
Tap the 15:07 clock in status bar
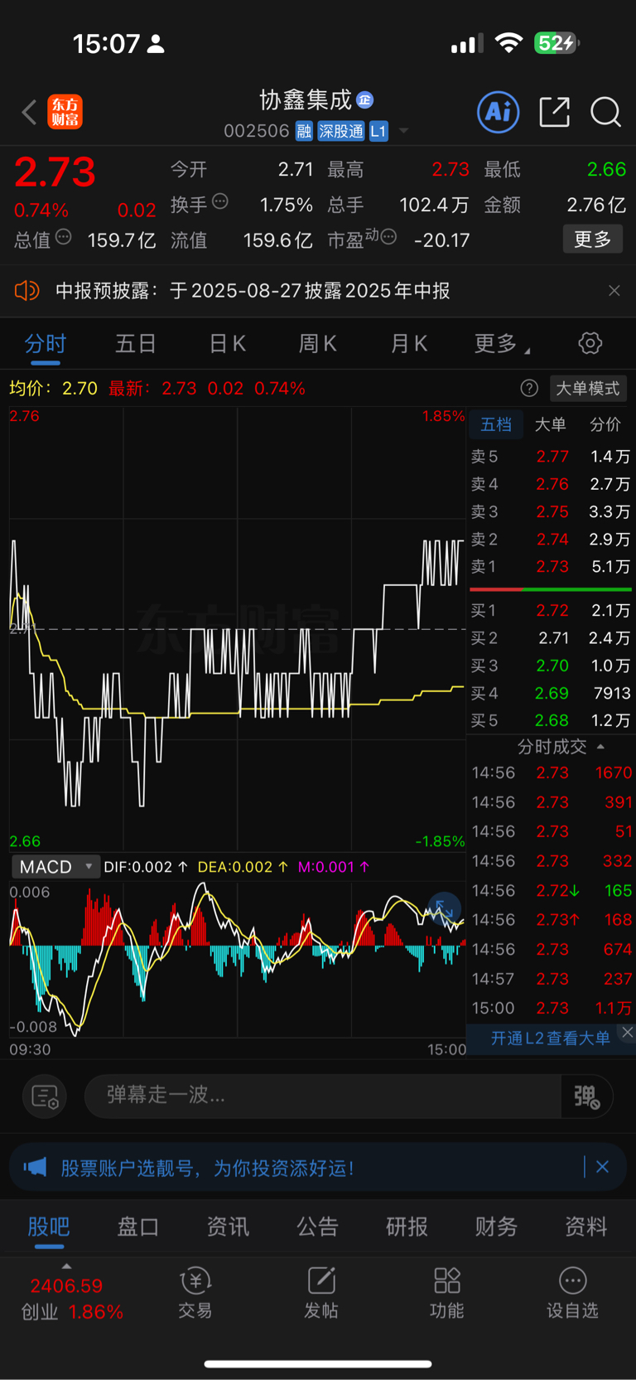tap(106, 43)
